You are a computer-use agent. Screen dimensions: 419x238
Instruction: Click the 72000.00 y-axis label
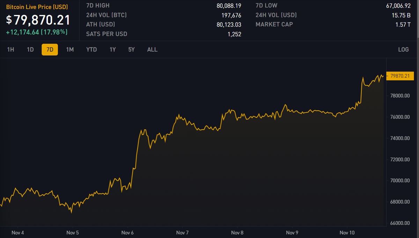coord(400,159)
